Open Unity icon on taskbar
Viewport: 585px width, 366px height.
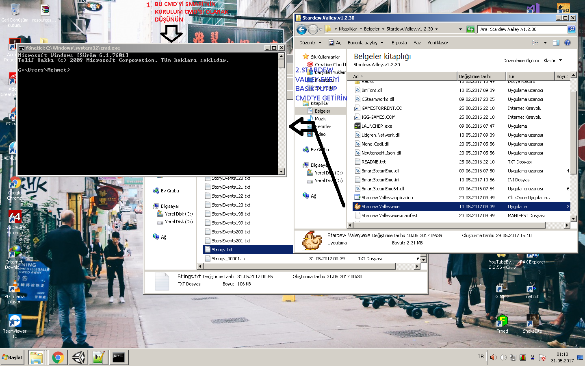click(79, 357)
